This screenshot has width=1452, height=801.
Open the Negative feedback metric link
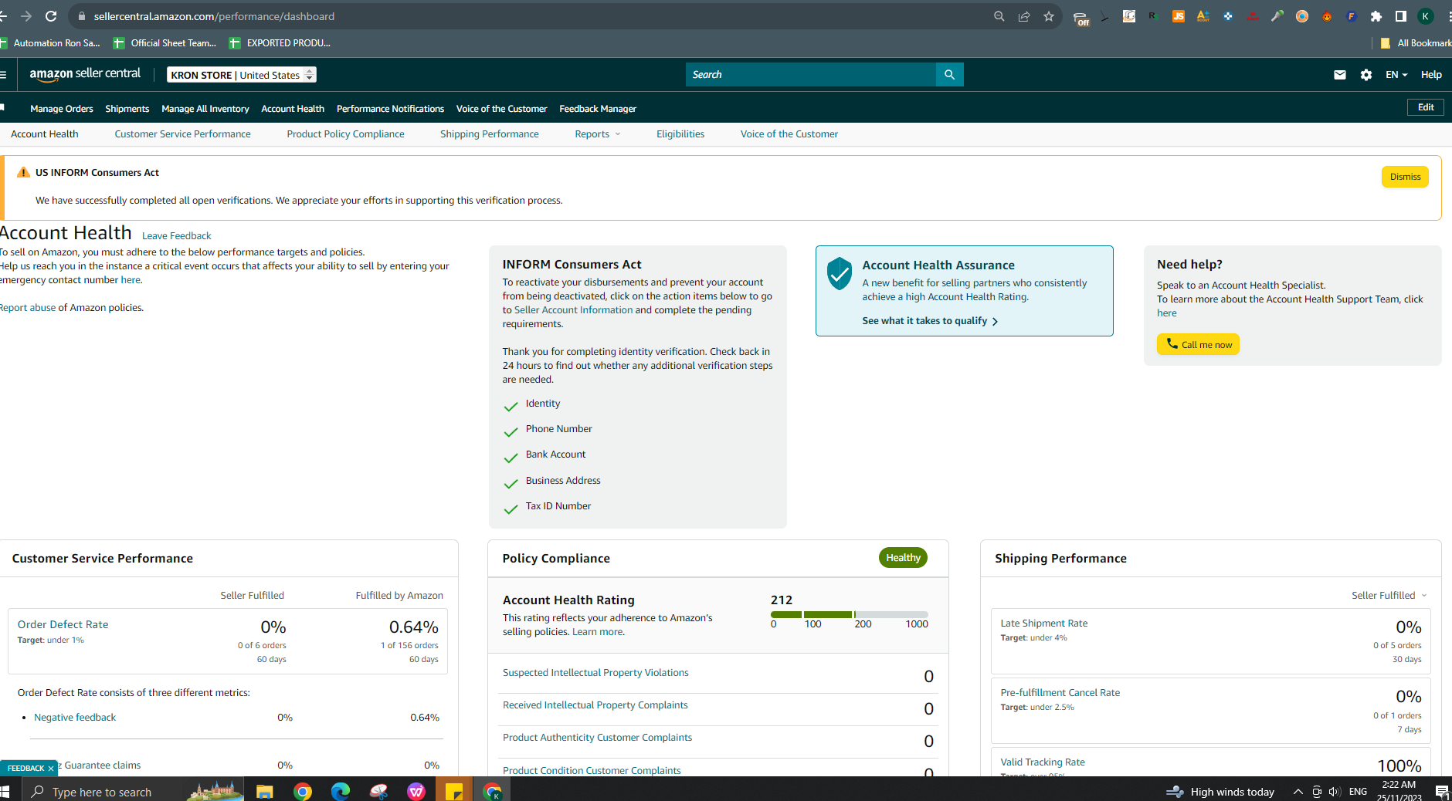coord(75,718)
